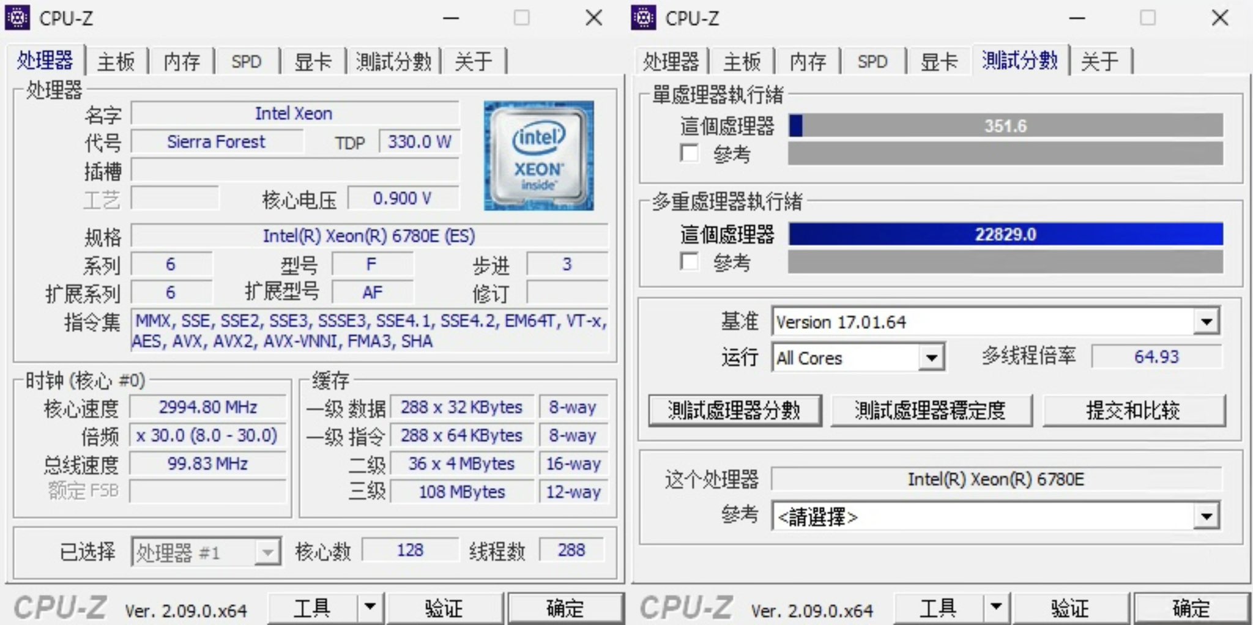Switch to 主板 tab in right window
Viewport: 1253px width, 625px height.
pos(742,62)
